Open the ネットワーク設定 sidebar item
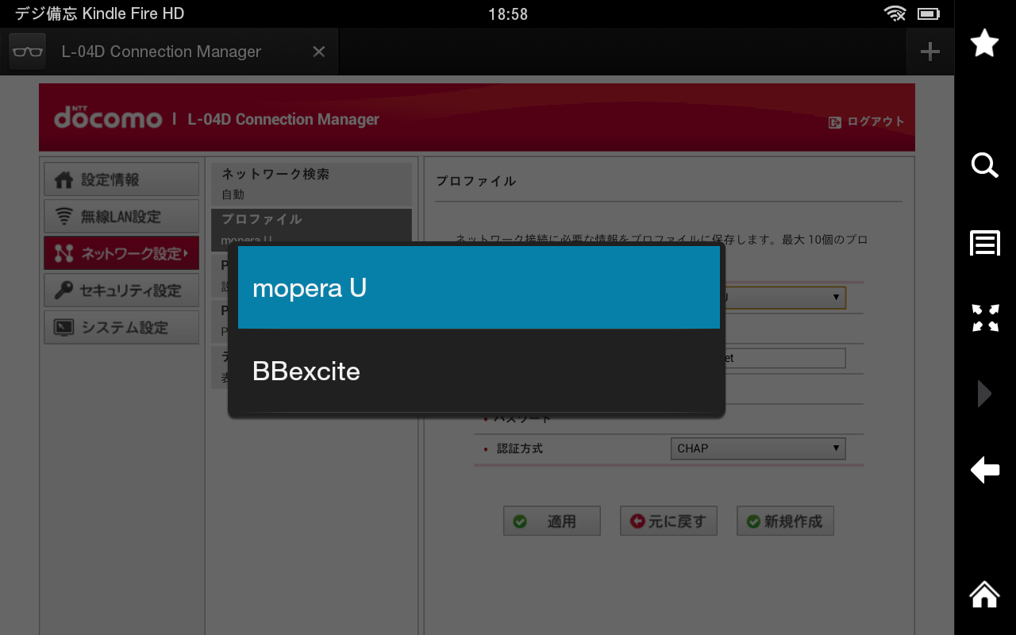 (x=121, y=253)
